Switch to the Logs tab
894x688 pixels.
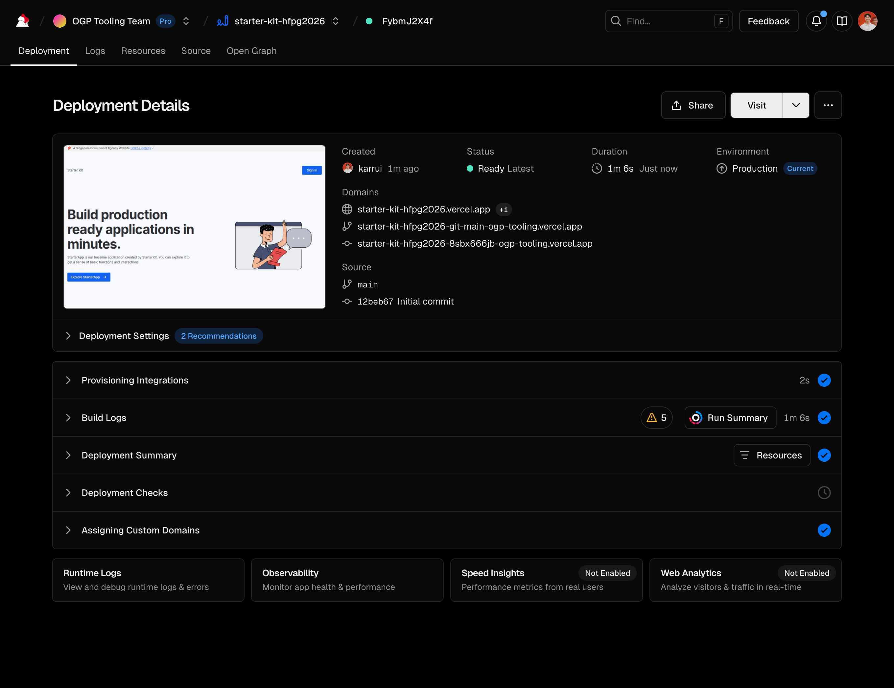[x=95, y=51]
